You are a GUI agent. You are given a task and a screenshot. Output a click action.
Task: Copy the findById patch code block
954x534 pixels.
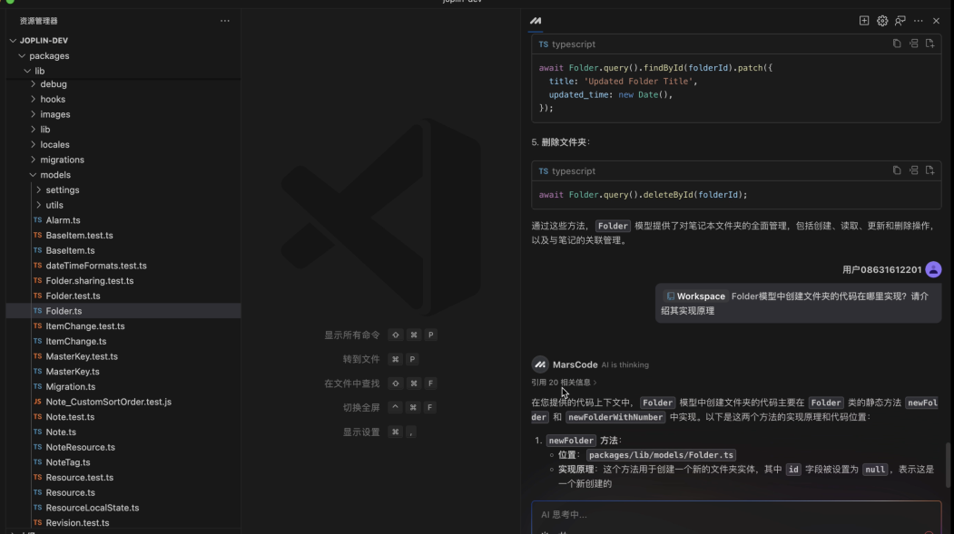click(x=897, y=44)
